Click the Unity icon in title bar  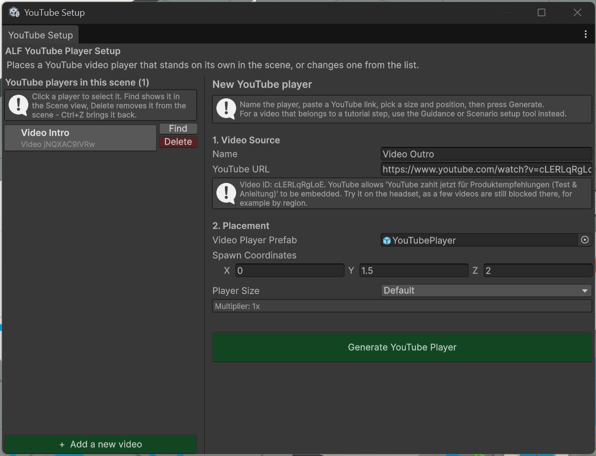pos(14,12)
